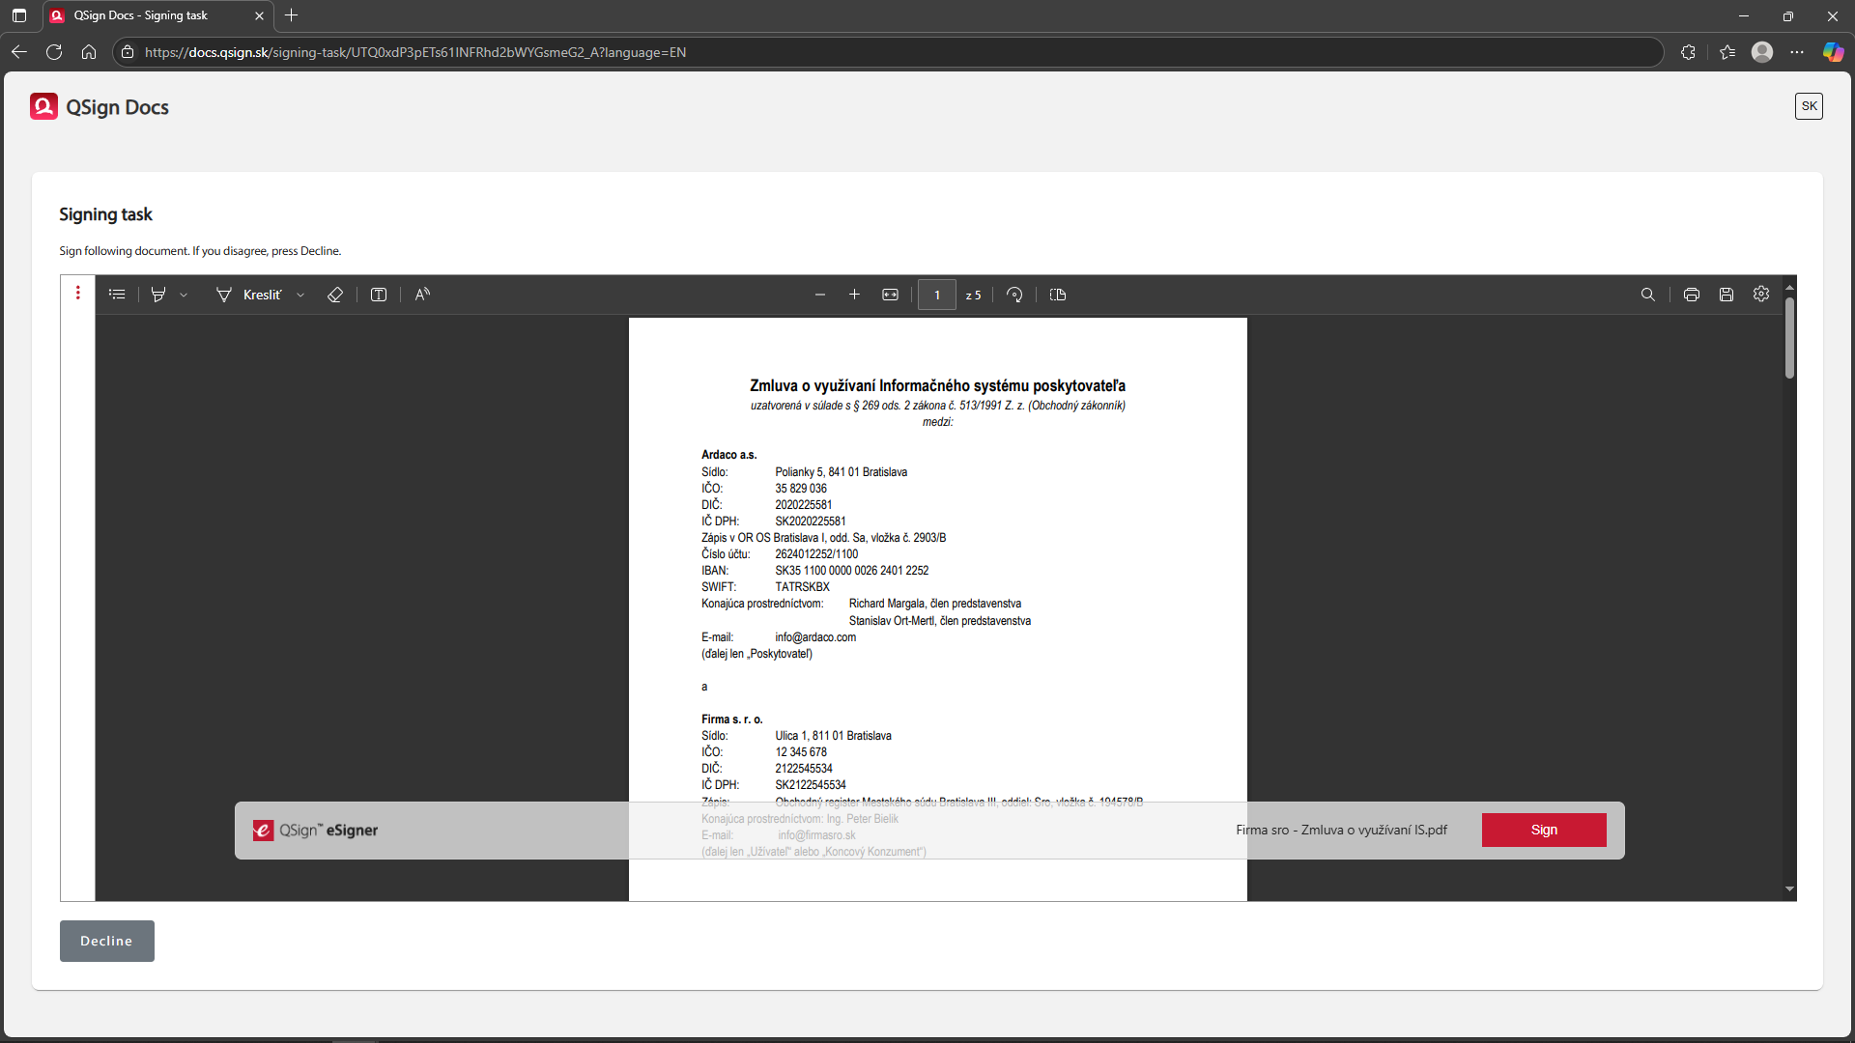Open browser extensions menu

pos(1688,52)
